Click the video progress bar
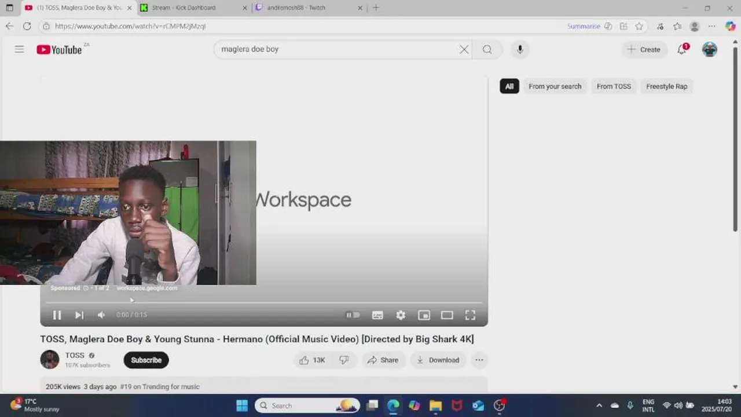Screen dimensions: 741x417 coord(264,302)
